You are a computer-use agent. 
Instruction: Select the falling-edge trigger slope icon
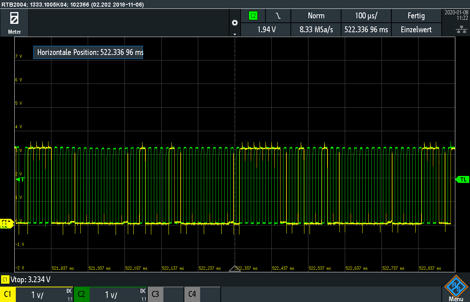[278, 16]
